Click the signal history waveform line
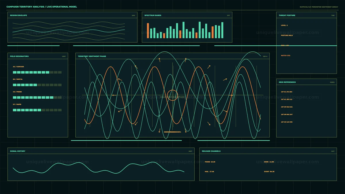345x194 pixels. [99, 167]
